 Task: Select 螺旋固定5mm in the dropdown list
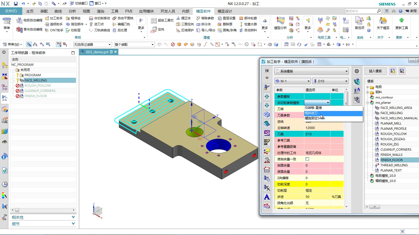coord(333,118)
